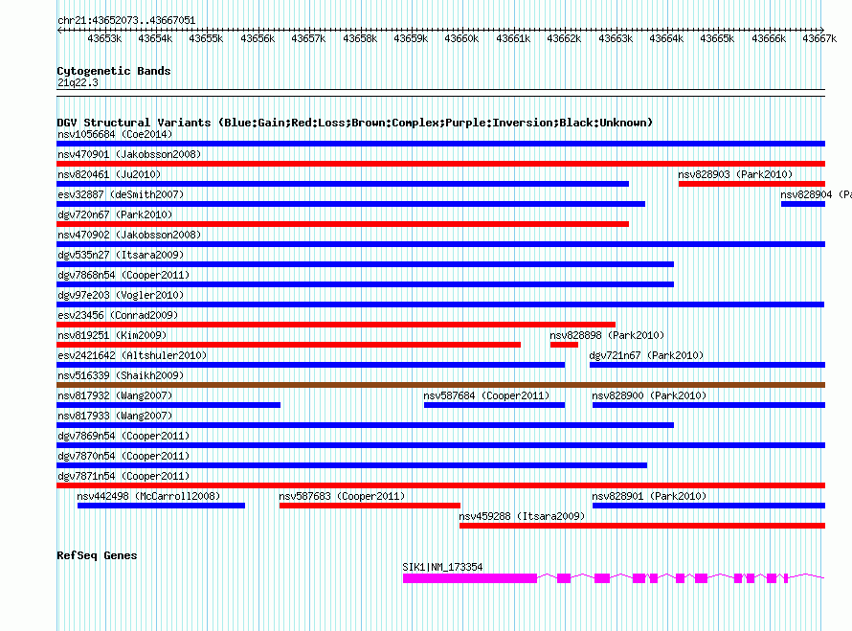The height and width of the screenshot is (631, 852).
Task: Select the blue bar under nsv587684
Action: pos(495,405)
